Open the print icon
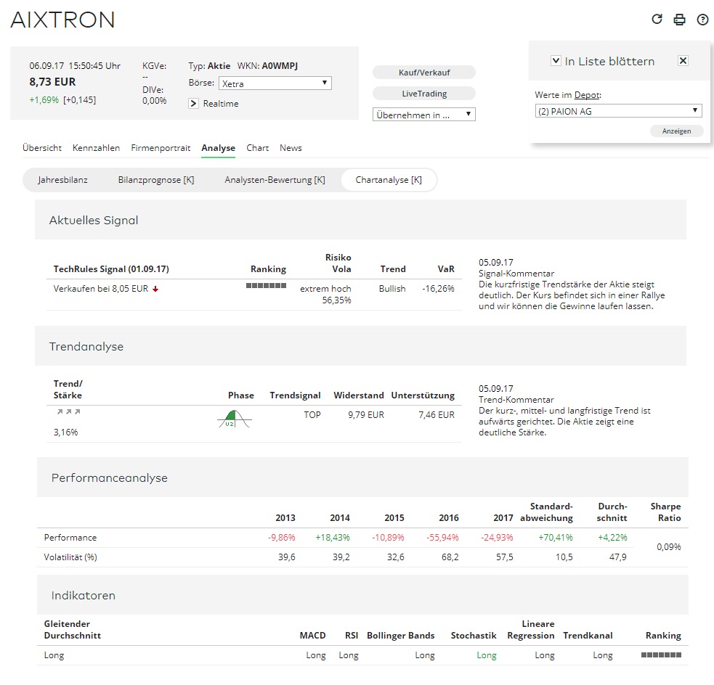Viewport: 714px width, 685px height. [x=680, y=20]
